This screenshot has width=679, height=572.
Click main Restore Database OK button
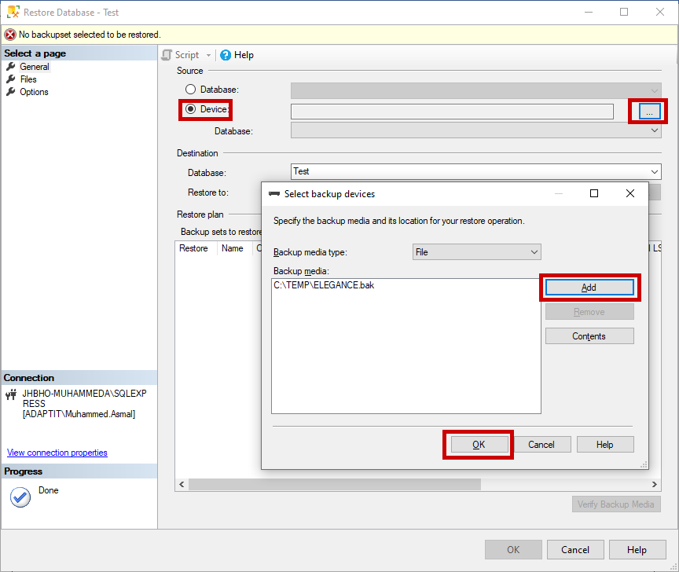tap(513, 549)
